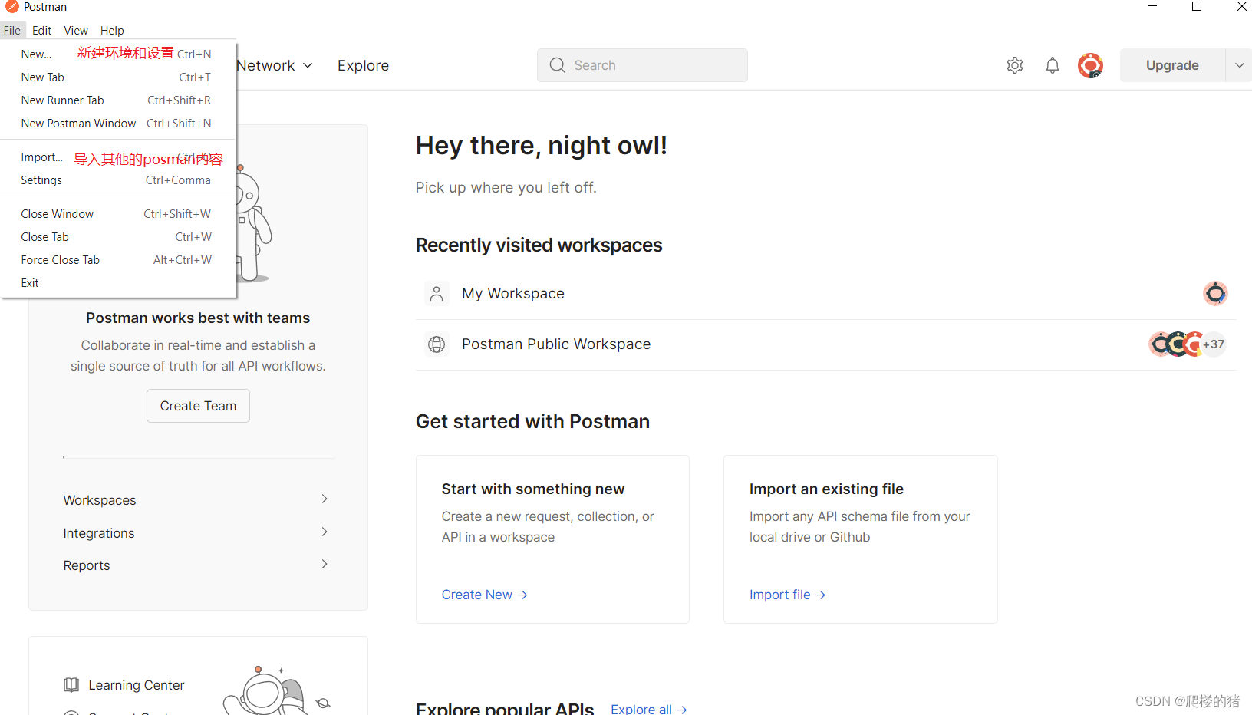Minimize the Postman window

point(1152,7)
